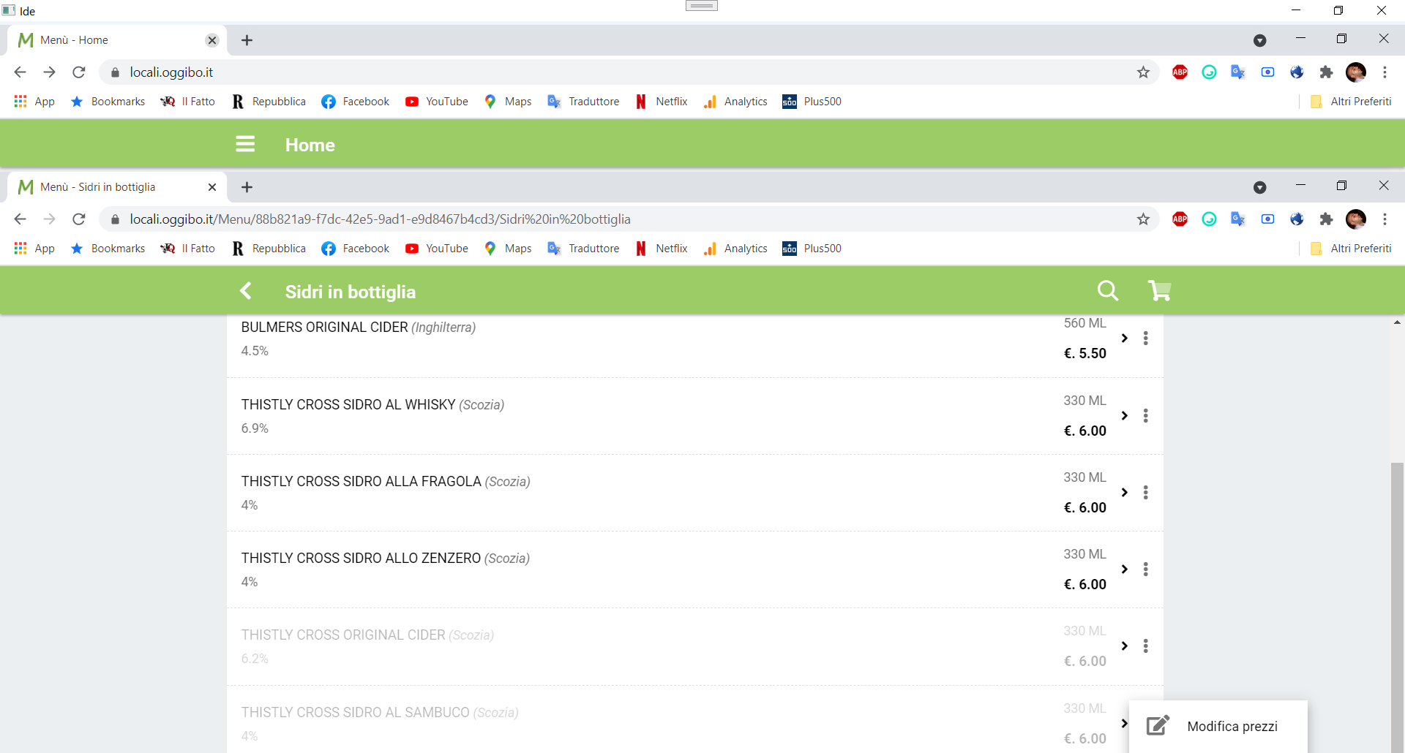
Task: Open search in Sidri in bottiglia header
Action: coord(1108,291)
